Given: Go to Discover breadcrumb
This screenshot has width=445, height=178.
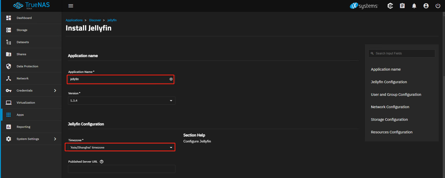Looking at the screenshot, I should click(x=95, y=20).
